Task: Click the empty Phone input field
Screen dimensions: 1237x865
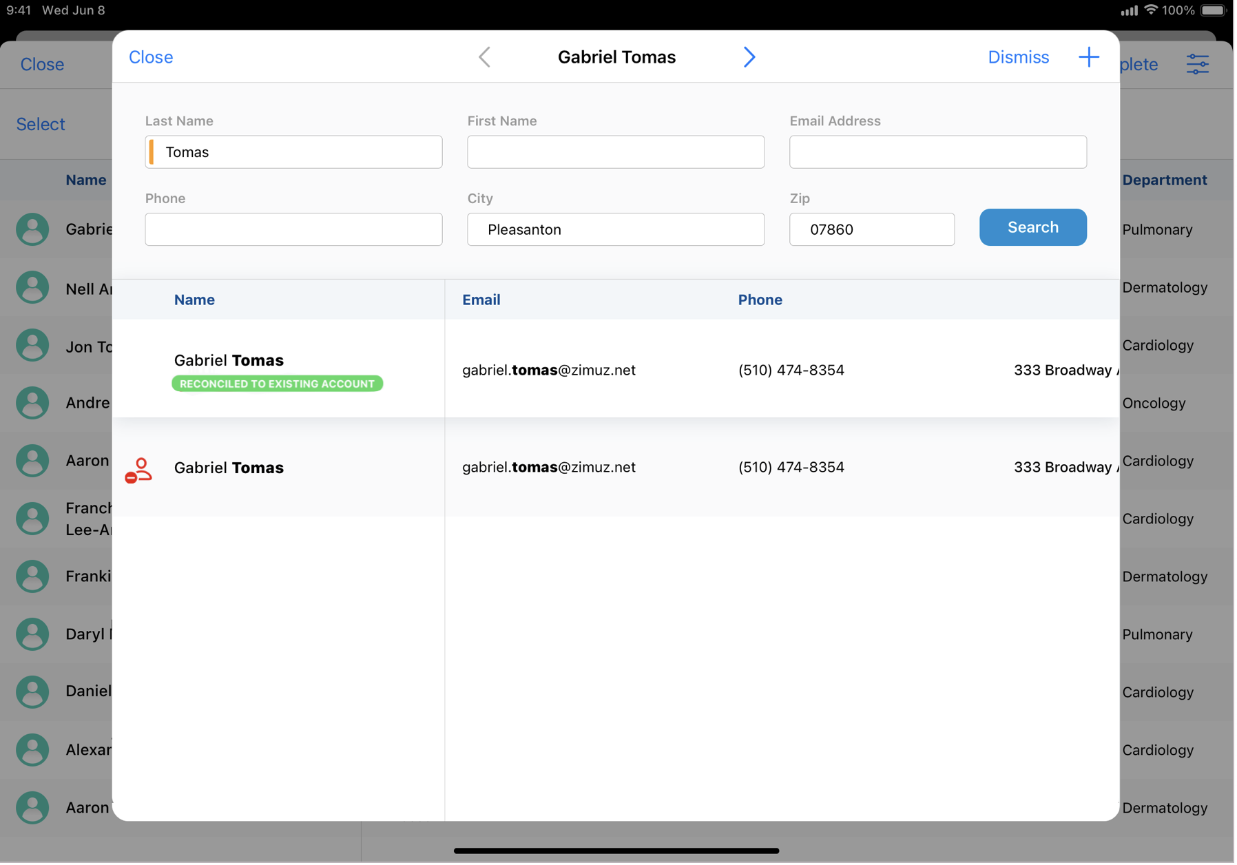Action: [295, 230]
